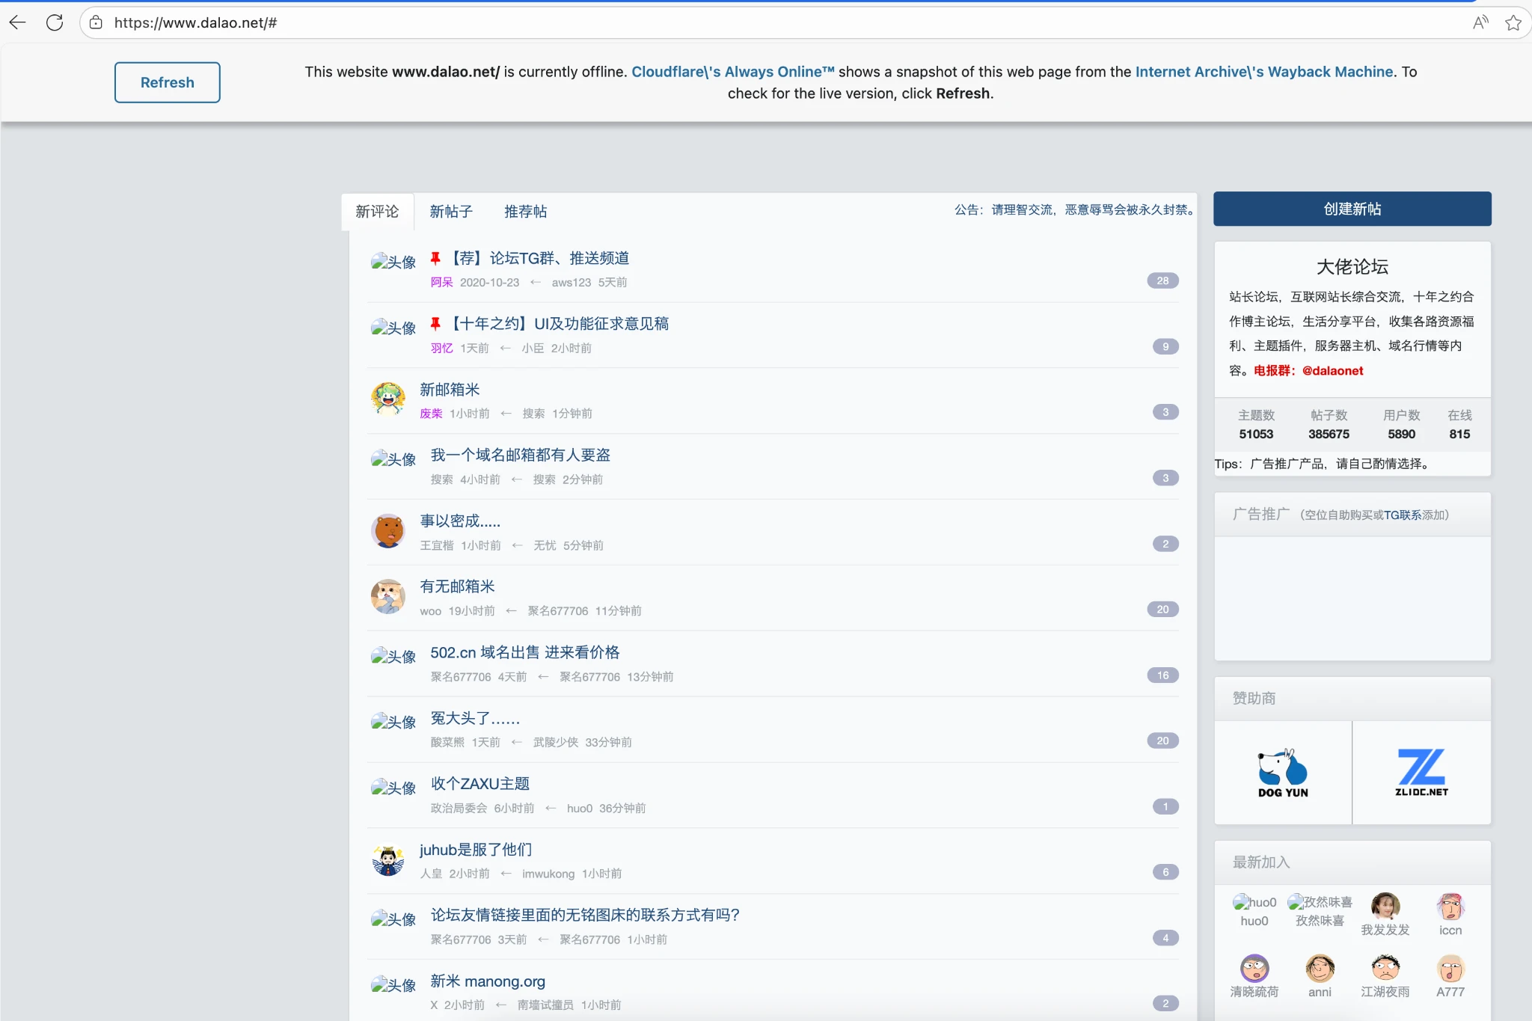Open thread 我一个域名邮箱都有人要盗
The image size is (1532, 1021).
pos(521,455)
